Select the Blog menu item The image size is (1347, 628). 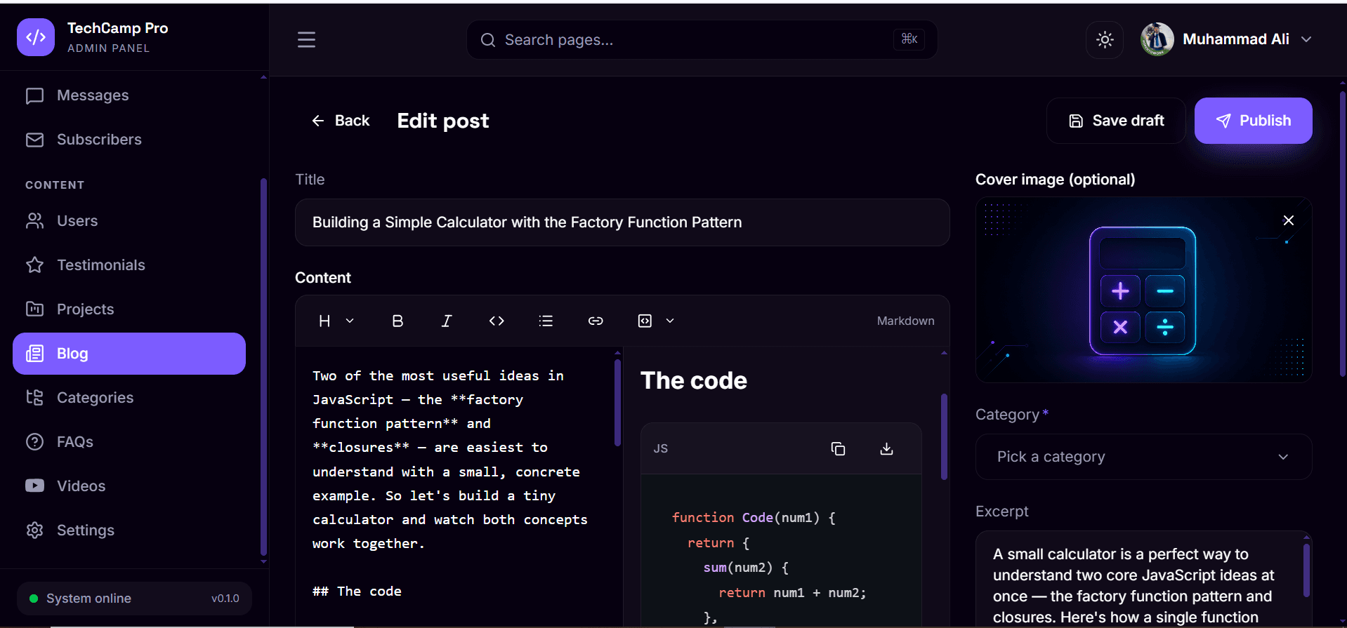(x=129, y=354)
